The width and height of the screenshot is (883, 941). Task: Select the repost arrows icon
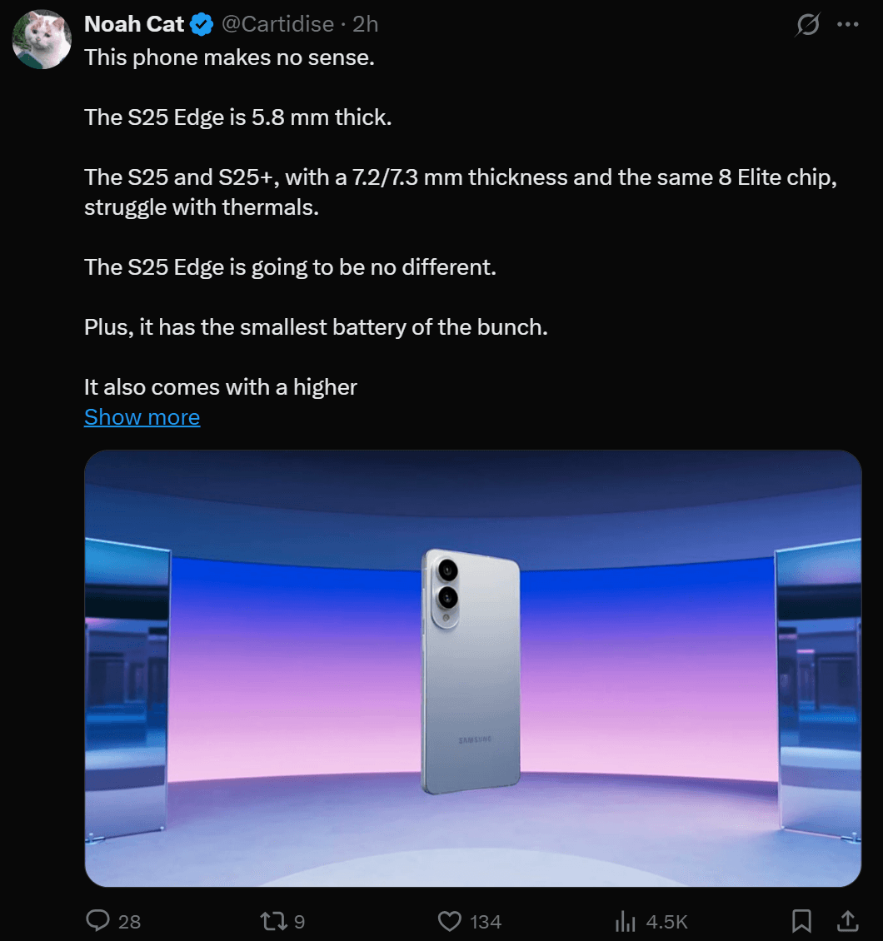click(x=272, y=921)
